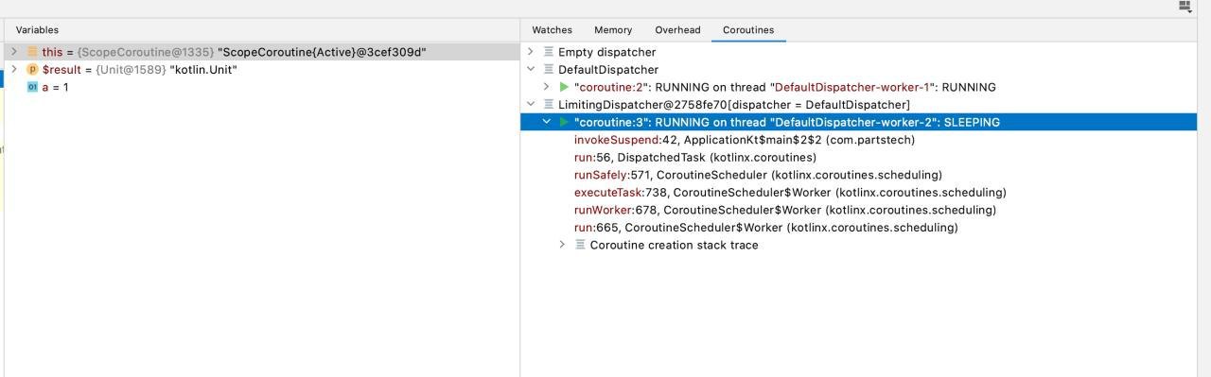Click the LimitingDispatcher list icon
Viewport: 1211px width, 377px height.
click(x=548, y=105)
